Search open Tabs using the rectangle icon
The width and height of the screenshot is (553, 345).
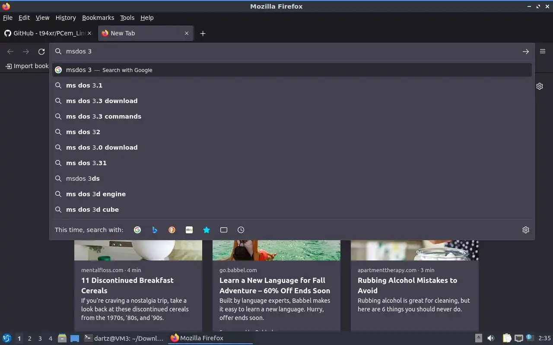coord(224,230)
